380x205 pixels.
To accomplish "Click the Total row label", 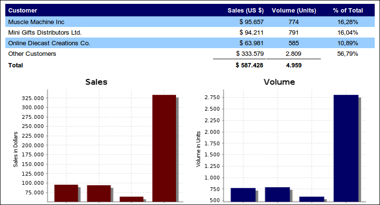I will tap(15, 65).
